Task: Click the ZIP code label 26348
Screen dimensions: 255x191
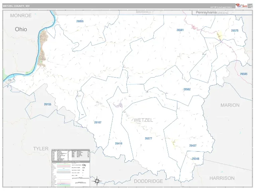Action: tap(196, 159)
